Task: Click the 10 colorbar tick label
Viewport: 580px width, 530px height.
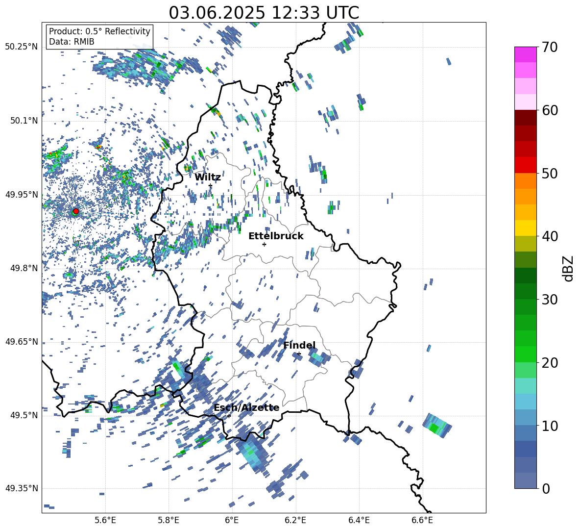Action: point(550,426)
